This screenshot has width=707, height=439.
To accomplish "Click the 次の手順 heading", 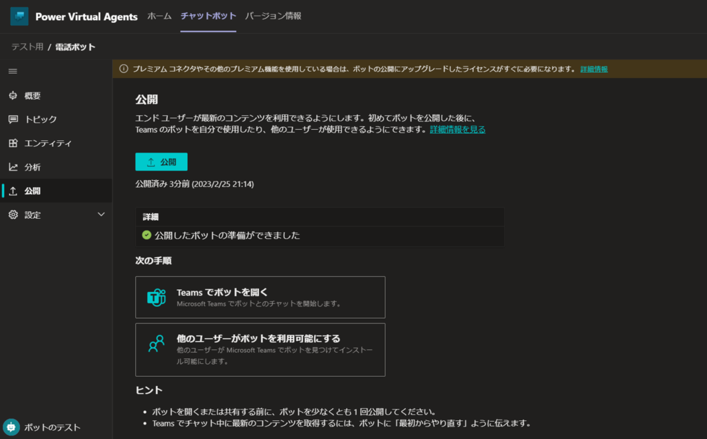I will (x=153, y=260).
